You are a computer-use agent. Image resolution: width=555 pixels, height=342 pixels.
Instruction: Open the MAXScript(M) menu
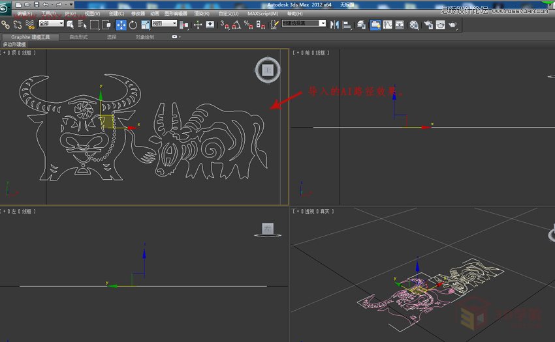[x=261, y=13]
